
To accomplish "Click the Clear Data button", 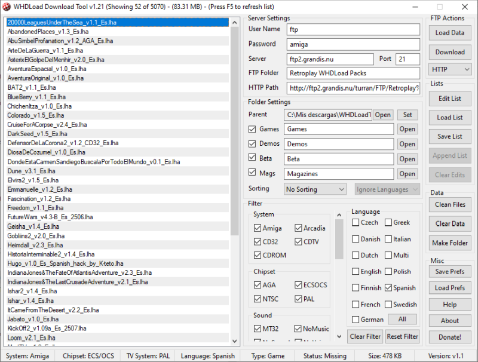I will click(x=450, y=223).
